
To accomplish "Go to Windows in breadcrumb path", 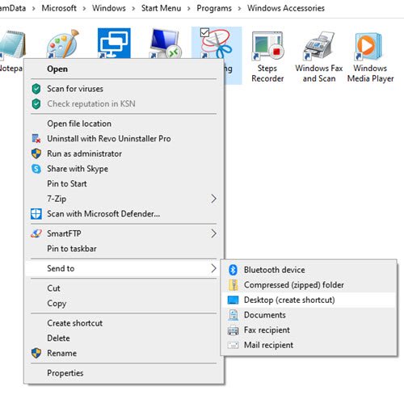I will click(109, 8).
